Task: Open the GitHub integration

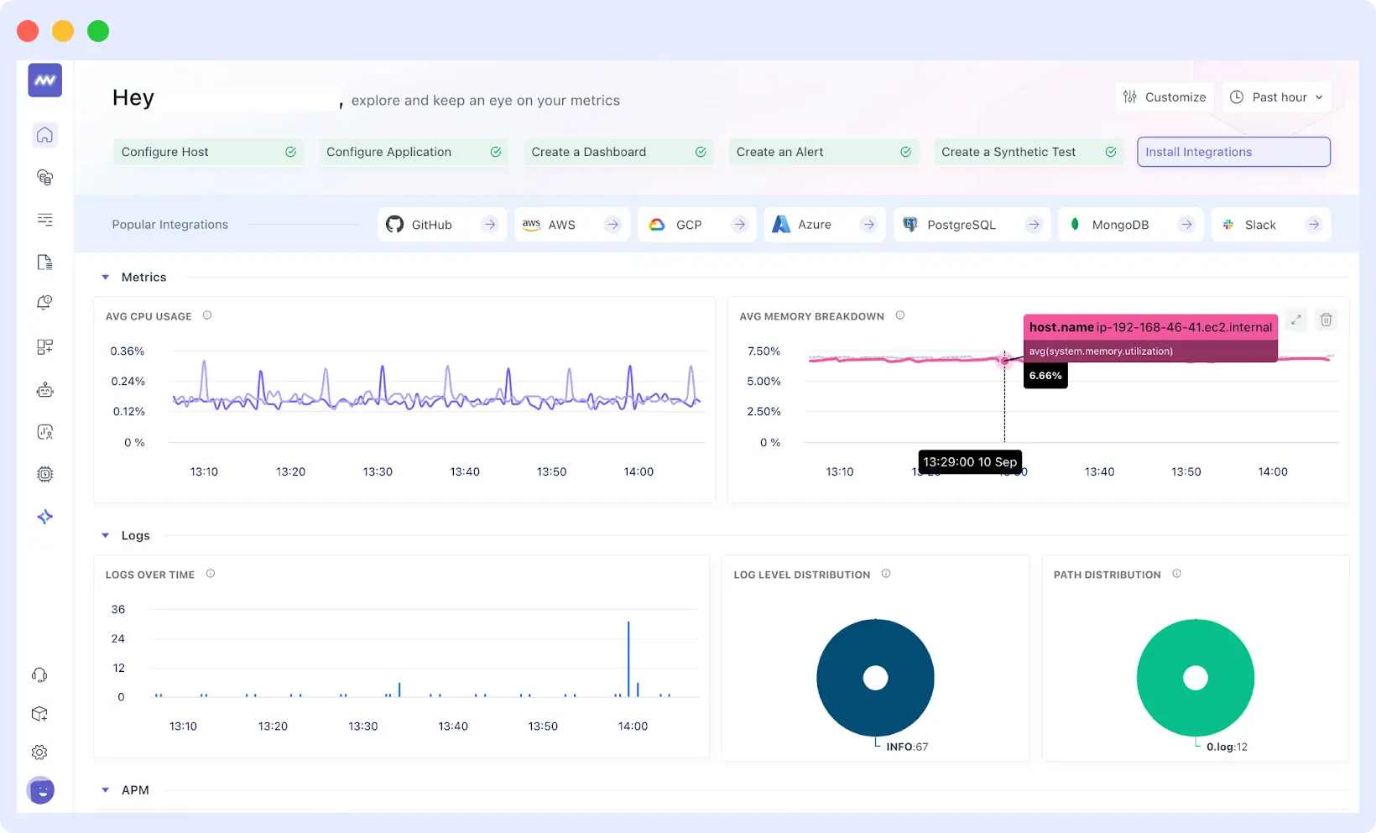Action: [441, 224]
